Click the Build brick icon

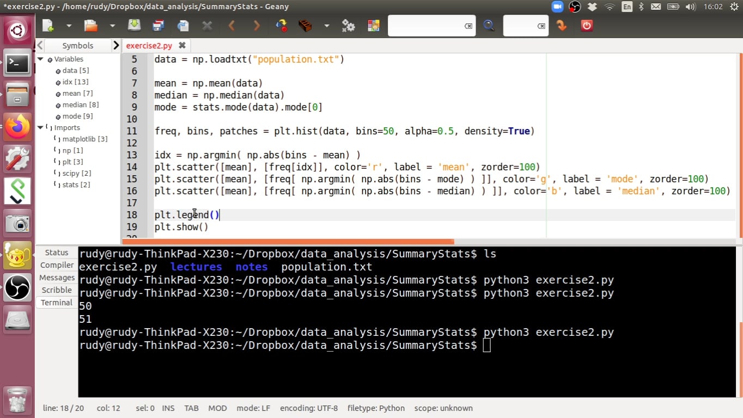point(305,26)
